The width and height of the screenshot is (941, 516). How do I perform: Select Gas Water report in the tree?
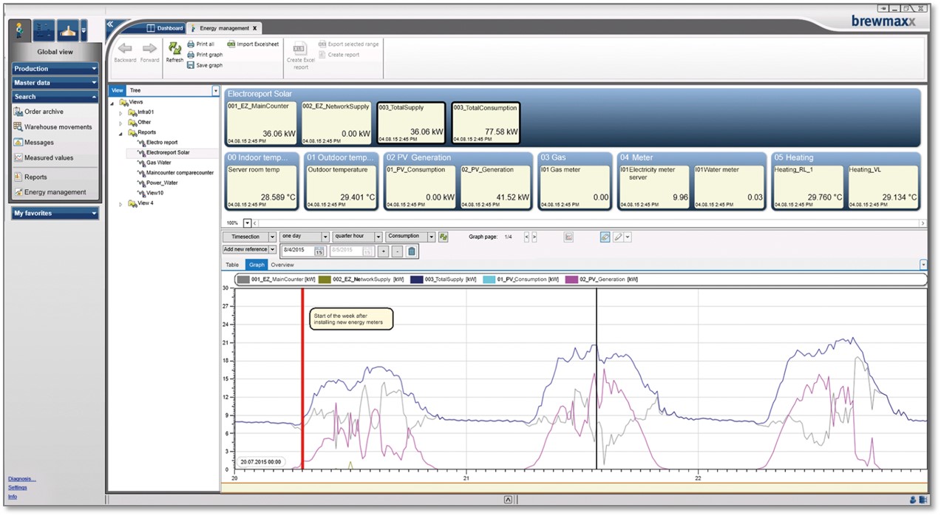coord(158,163)
